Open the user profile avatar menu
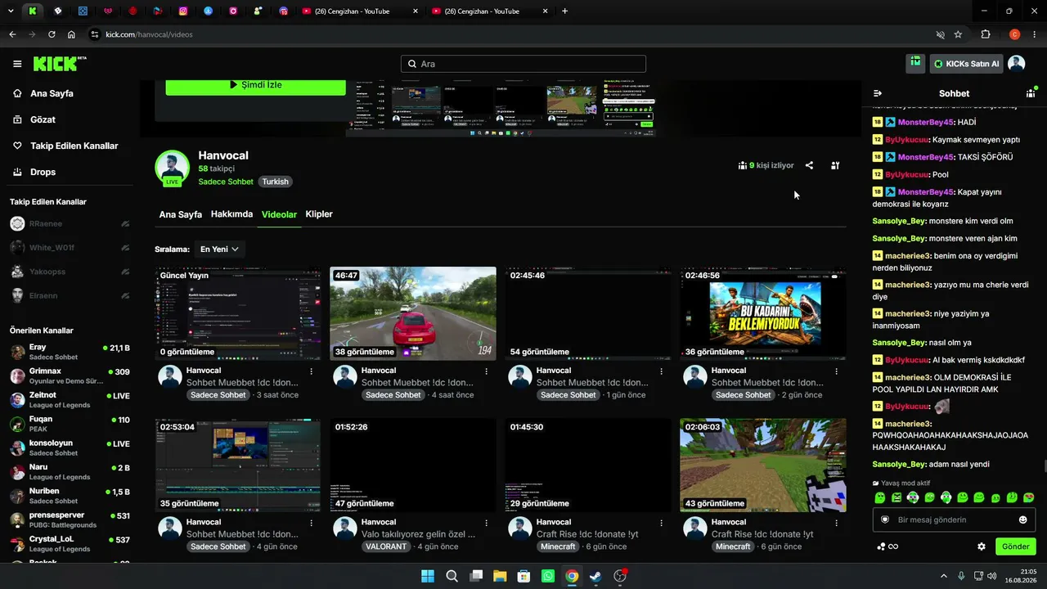1047x589 pixels. [x=1016, y=64]
